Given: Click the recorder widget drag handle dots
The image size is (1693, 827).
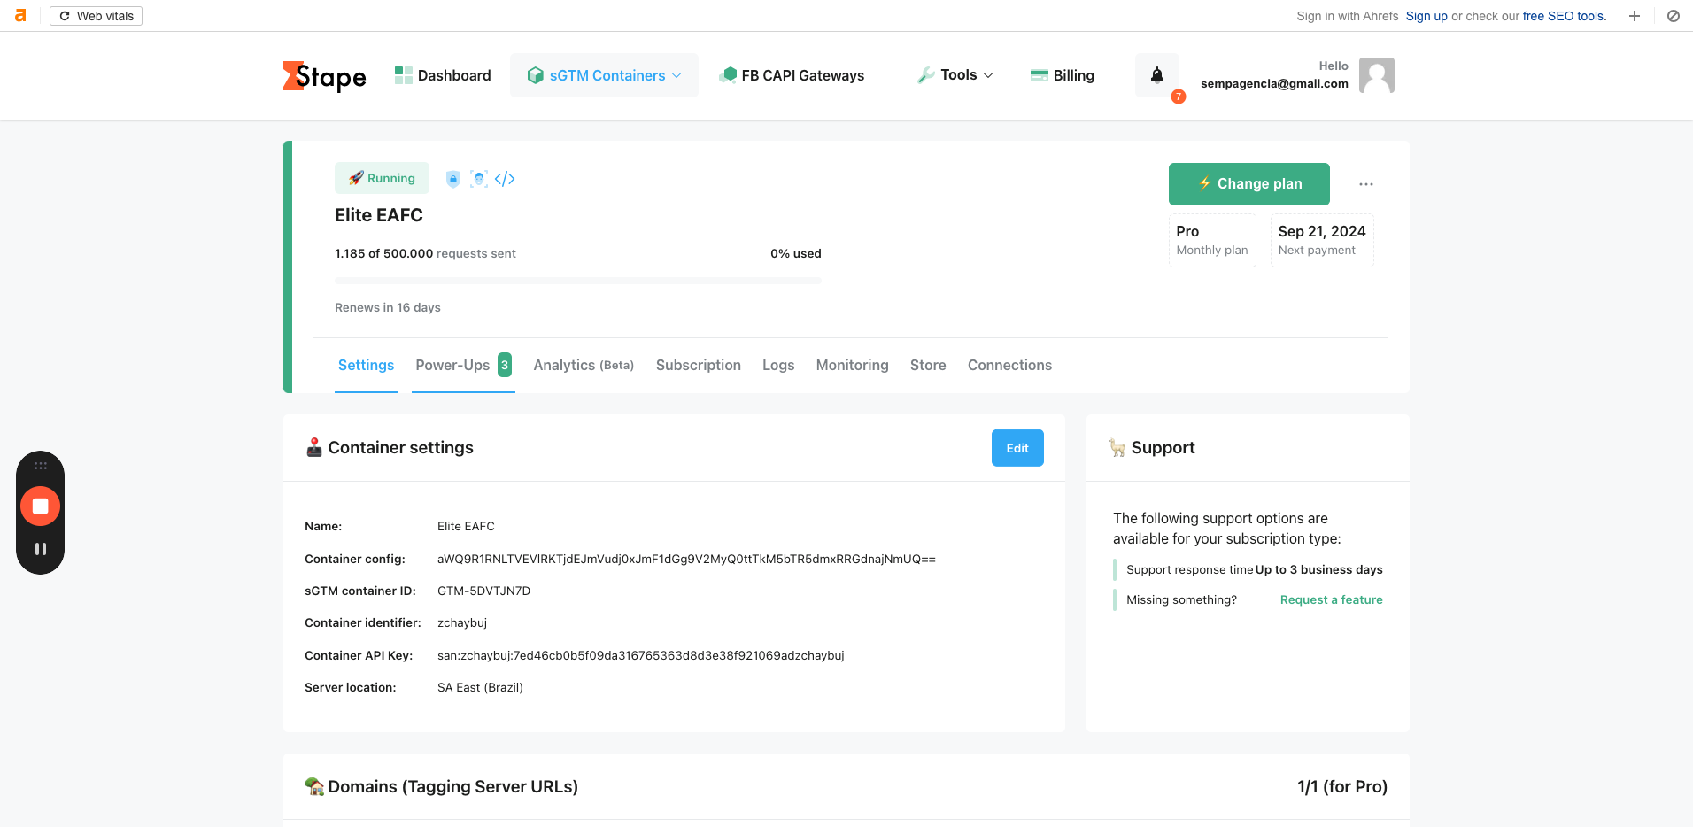Looking at the screenshot, I should click(x=40, y=466).
